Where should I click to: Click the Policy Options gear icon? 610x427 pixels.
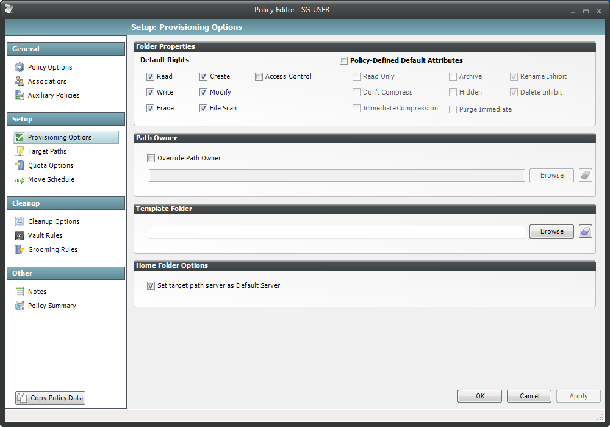tap(19, 67)
